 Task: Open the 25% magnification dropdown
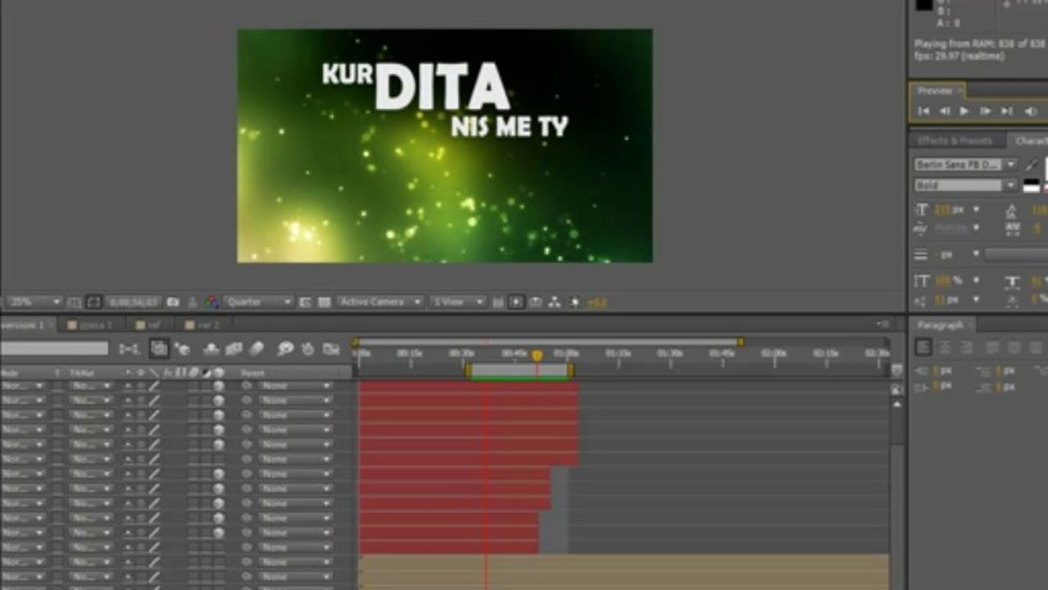point(34,302)
